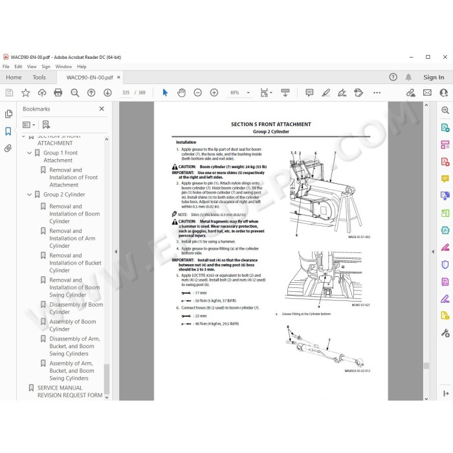Zoom out with minus icon
The width and height of the screenshot is (453, 453).
197,93
